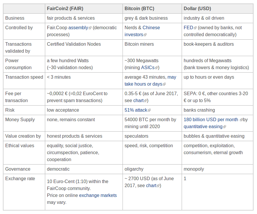
Task: Open the Fair.Coop assembly link
Action: tap(78, 28)
